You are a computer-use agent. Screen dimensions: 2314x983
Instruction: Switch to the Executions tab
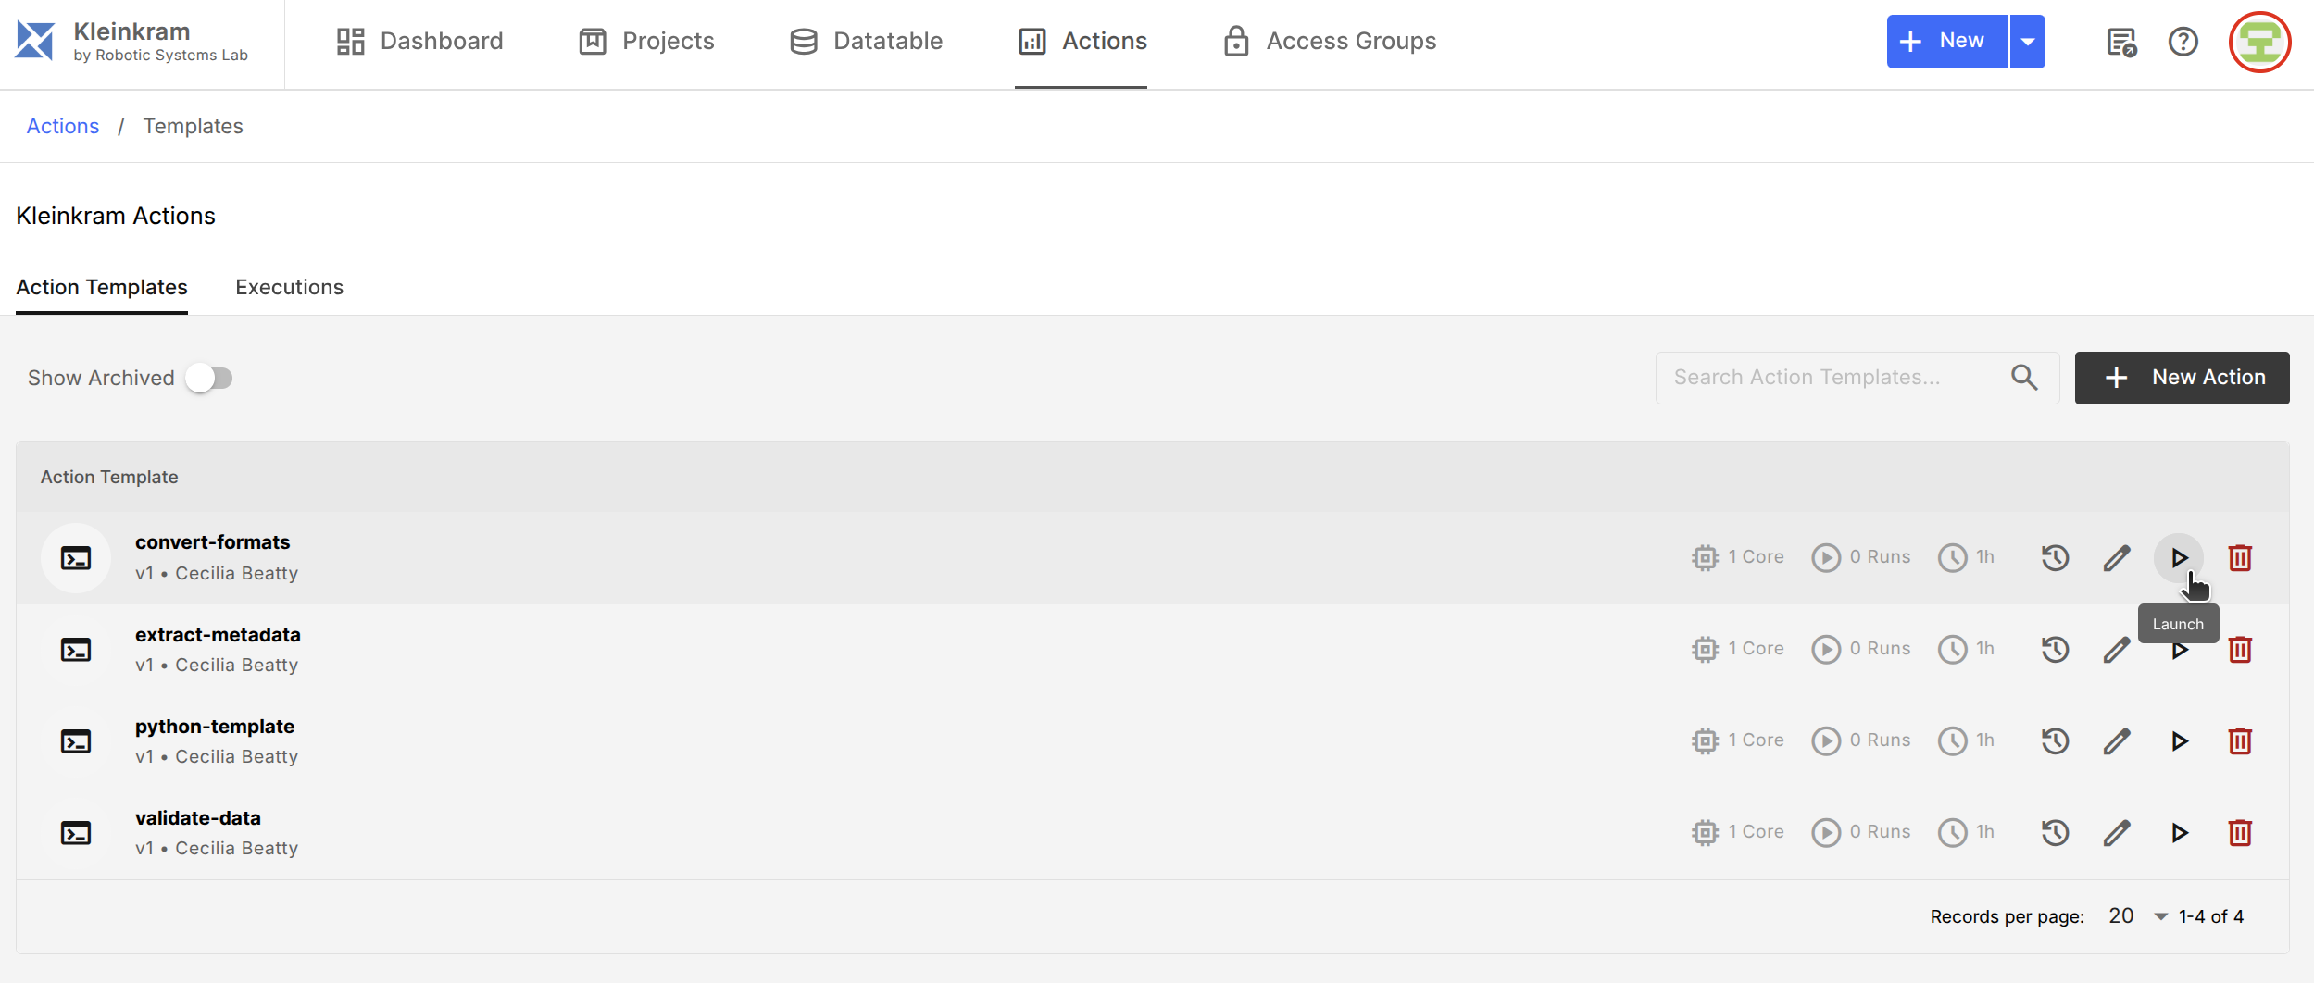(x=289, y=287)
